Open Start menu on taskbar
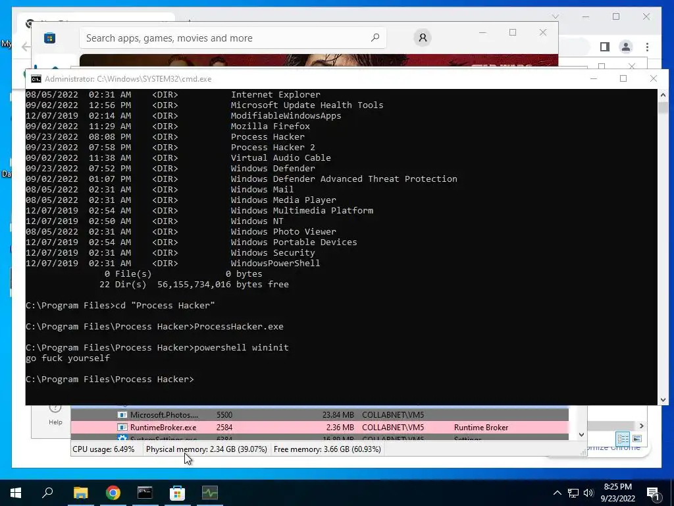 point(16,492)
